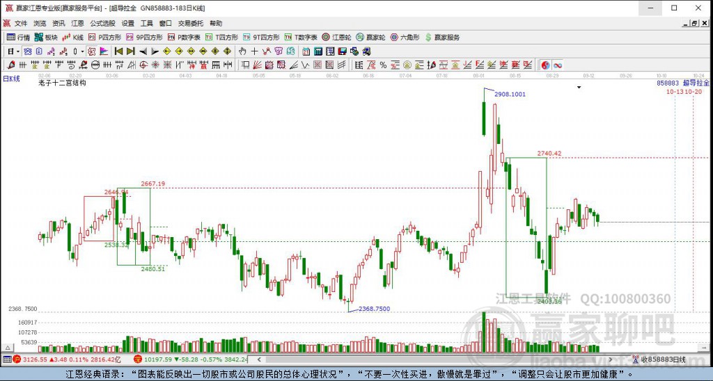Open the P四方形 square tool
Image resolution: width=713 pixels, height=381 pixels.
point(104,38)
